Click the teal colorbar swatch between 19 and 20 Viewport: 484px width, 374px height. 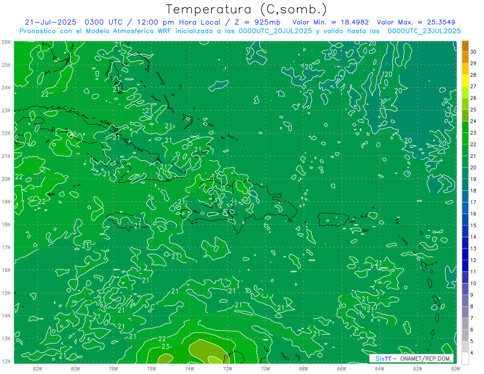[x=465, y=173]
